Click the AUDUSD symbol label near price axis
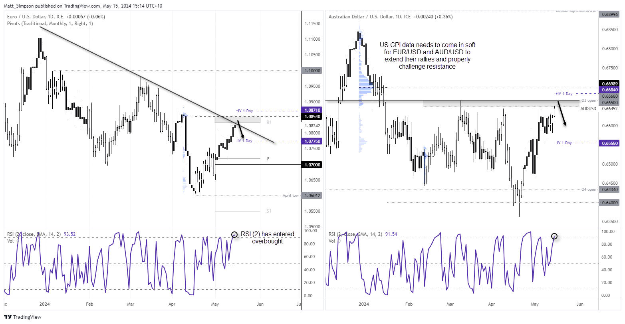Viewport: 625px width, 324px height. coord(588,109)
